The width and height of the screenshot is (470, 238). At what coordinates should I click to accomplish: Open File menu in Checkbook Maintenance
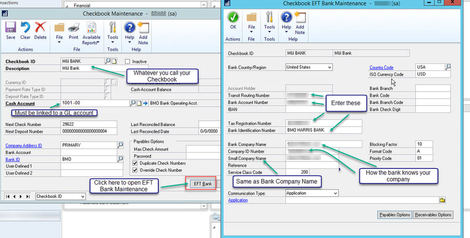59,33
